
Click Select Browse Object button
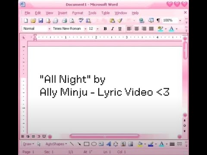coord(185,126)
